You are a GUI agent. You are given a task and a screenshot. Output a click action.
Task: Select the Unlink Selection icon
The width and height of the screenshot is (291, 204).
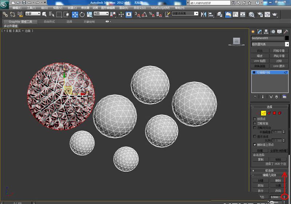click(x=12, y=14)
